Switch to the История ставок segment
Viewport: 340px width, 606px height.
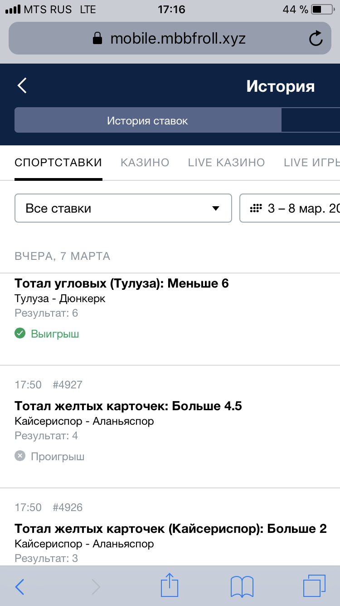click(147, 119)
